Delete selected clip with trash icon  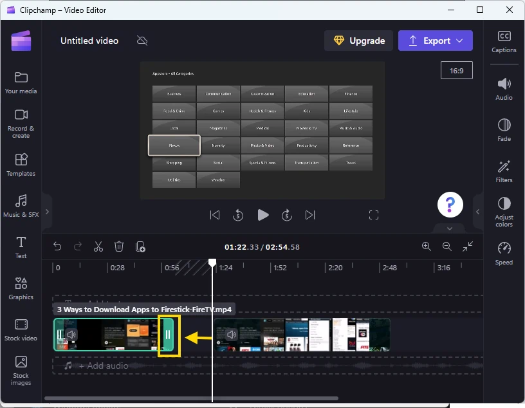pyautogui.click(x=119, y=247)
